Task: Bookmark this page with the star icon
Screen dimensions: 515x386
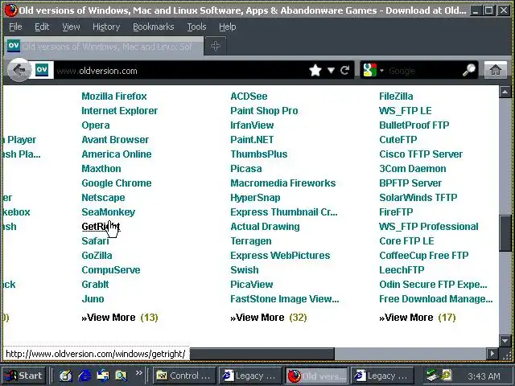Action: click(315, 70)
